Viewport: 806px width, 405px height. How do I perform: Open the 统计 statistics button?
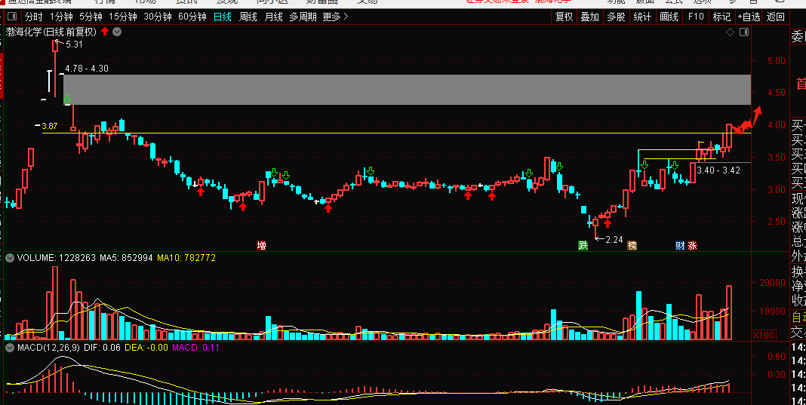click(642, 17)
